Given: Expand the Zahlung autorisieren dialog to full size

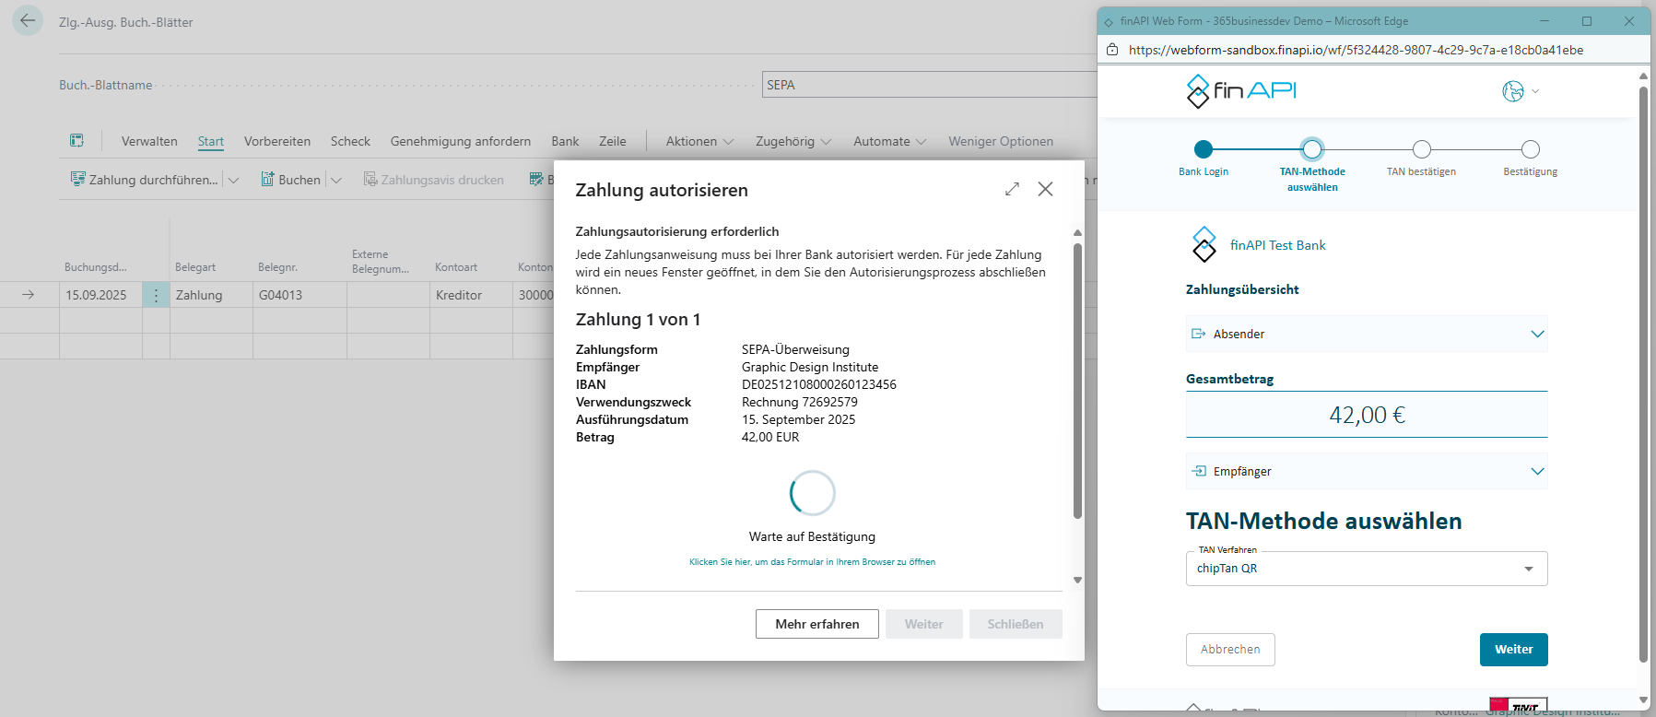Looking at the screenshot, I should 1012,189.
